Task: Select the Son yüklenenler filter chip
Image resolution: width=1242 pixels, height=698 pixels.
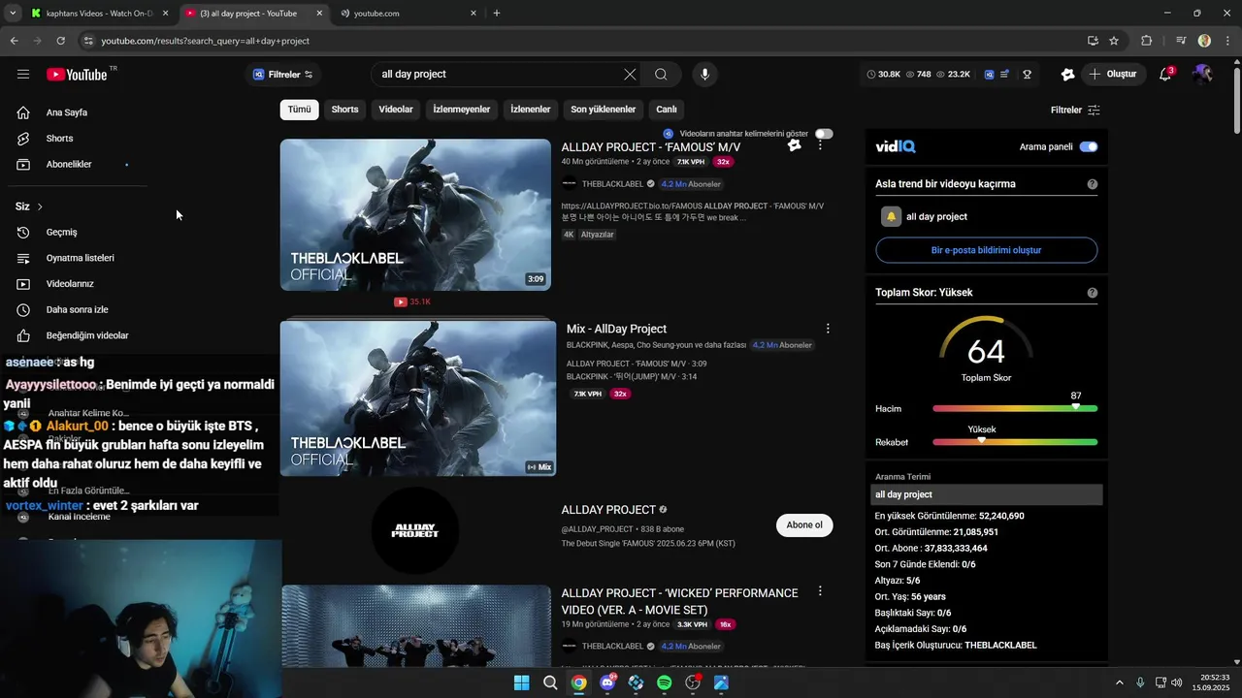Action: tap(603, 110)
